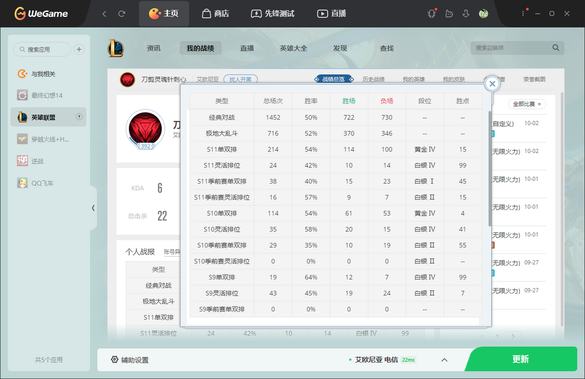Open the 全部比赛 dropdown filter
Viewport: 585px width, 379px height.
527,104
